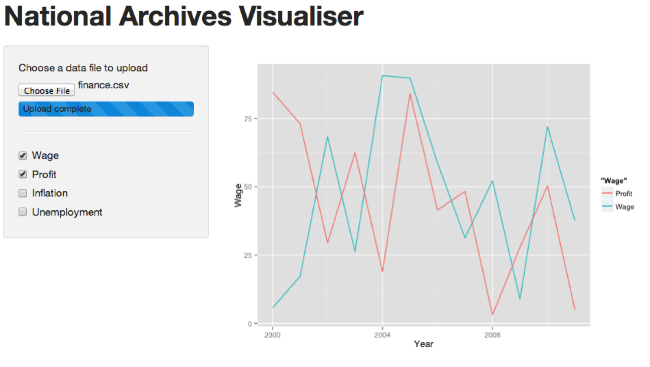Click the 2000 tick on the x-axis

click(272, 335)
